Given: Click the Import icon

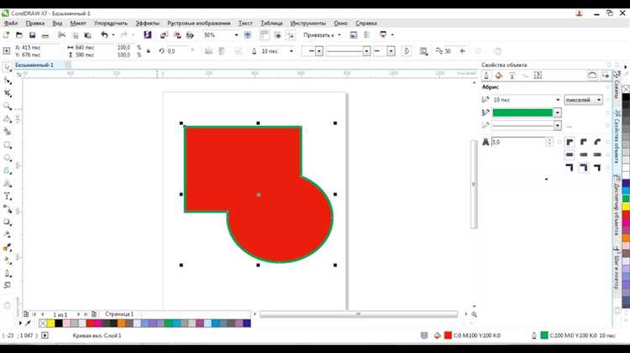Looking at the screenshot, I should click(164, 35).
